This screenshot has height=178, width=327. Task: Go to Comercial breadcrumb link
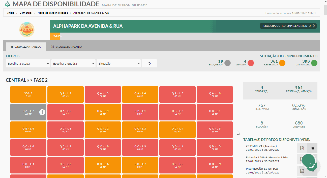[26, 13]
